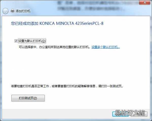
Task: Close the Add Printer wizard window
Action: 145,3
